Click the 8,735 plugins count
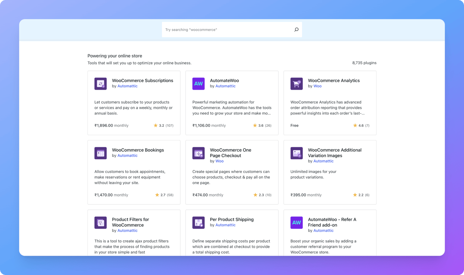 coord(364,63)
